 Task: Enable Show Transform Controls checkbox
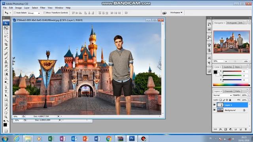44,13
